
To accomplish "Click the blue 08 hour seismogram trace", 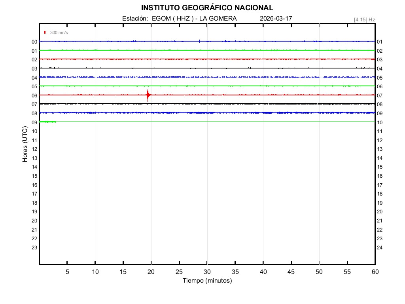I will 207,113.
